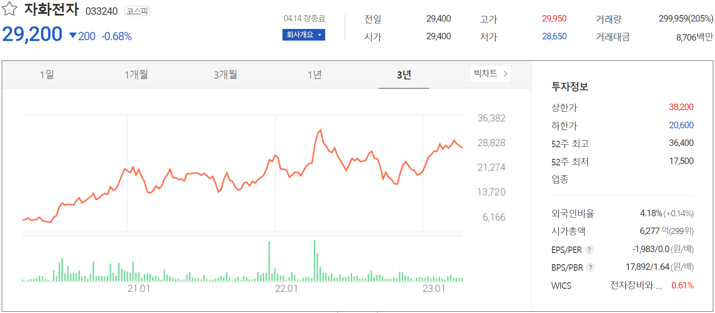Switch chart to 3개월 tab
The height and width of the screenshot is (313, 715).
[x=226, y=75]
